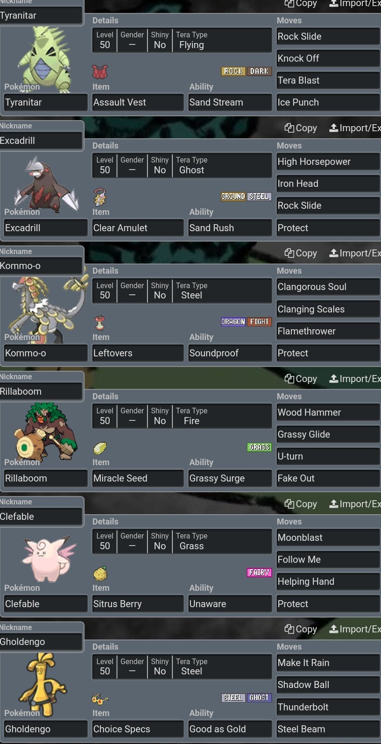The width and height of the screenshot is (381, 744).
Task: Change Kommo-o's Gender setting
Action: (x=132, y=291)
